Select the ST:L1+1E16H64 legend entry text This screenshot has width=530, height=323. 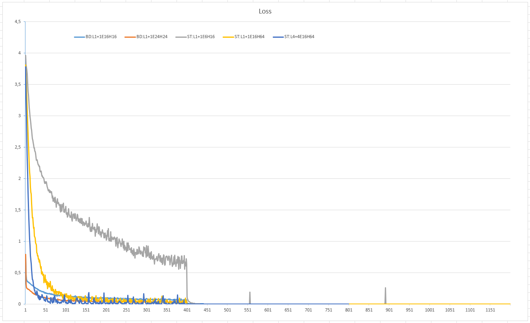point(249,37)
